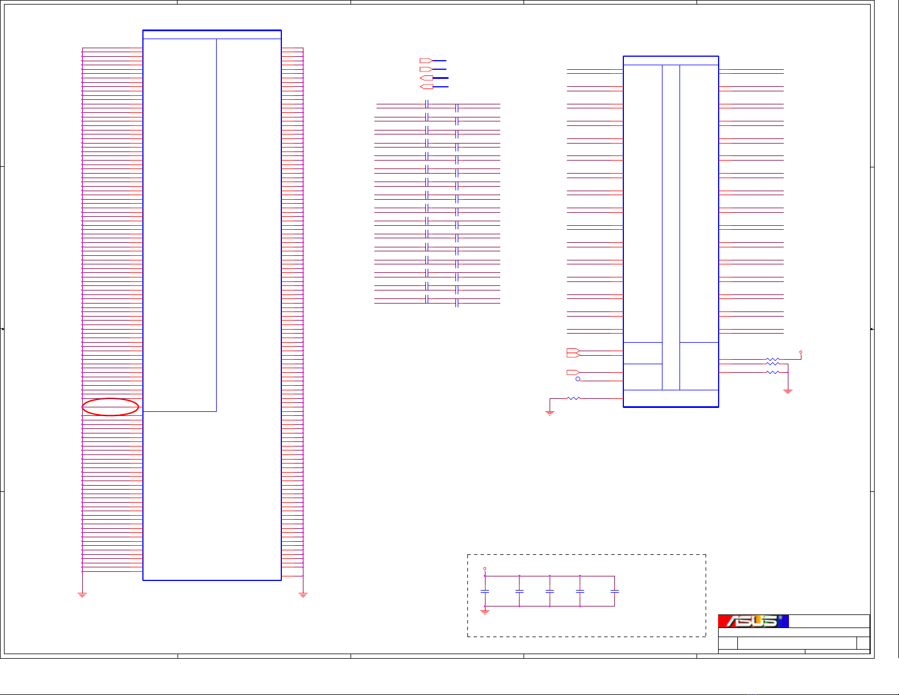
Task: Select the dashed outline of the capacitor group
Action: pyautogui.click(x=586, y=596)
